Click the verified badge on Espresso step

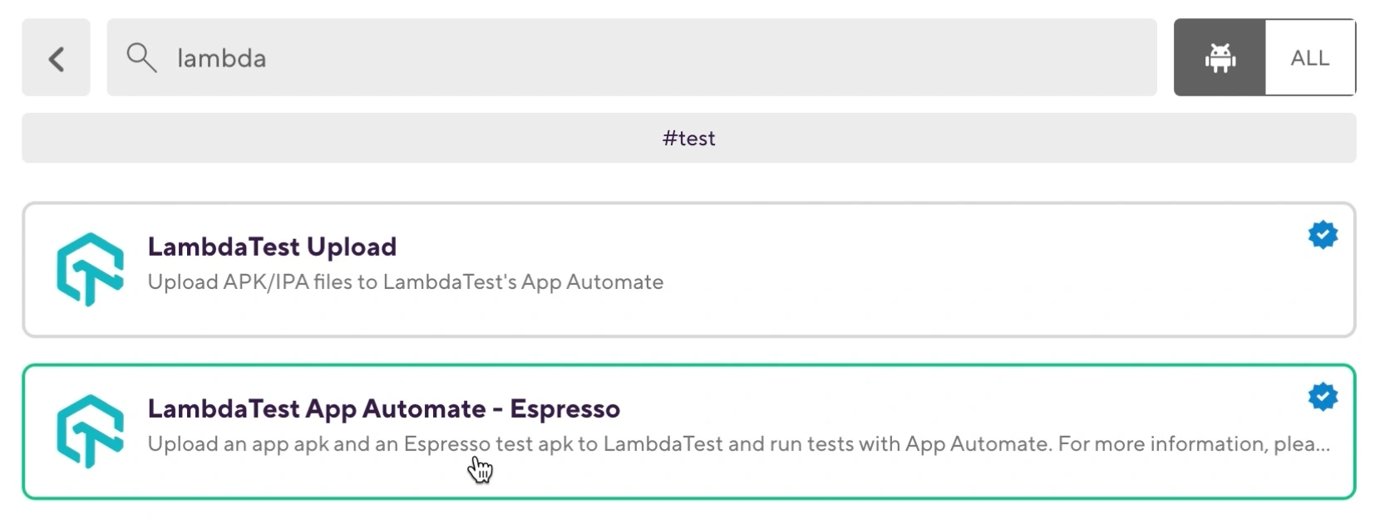tap(1322, 397)
